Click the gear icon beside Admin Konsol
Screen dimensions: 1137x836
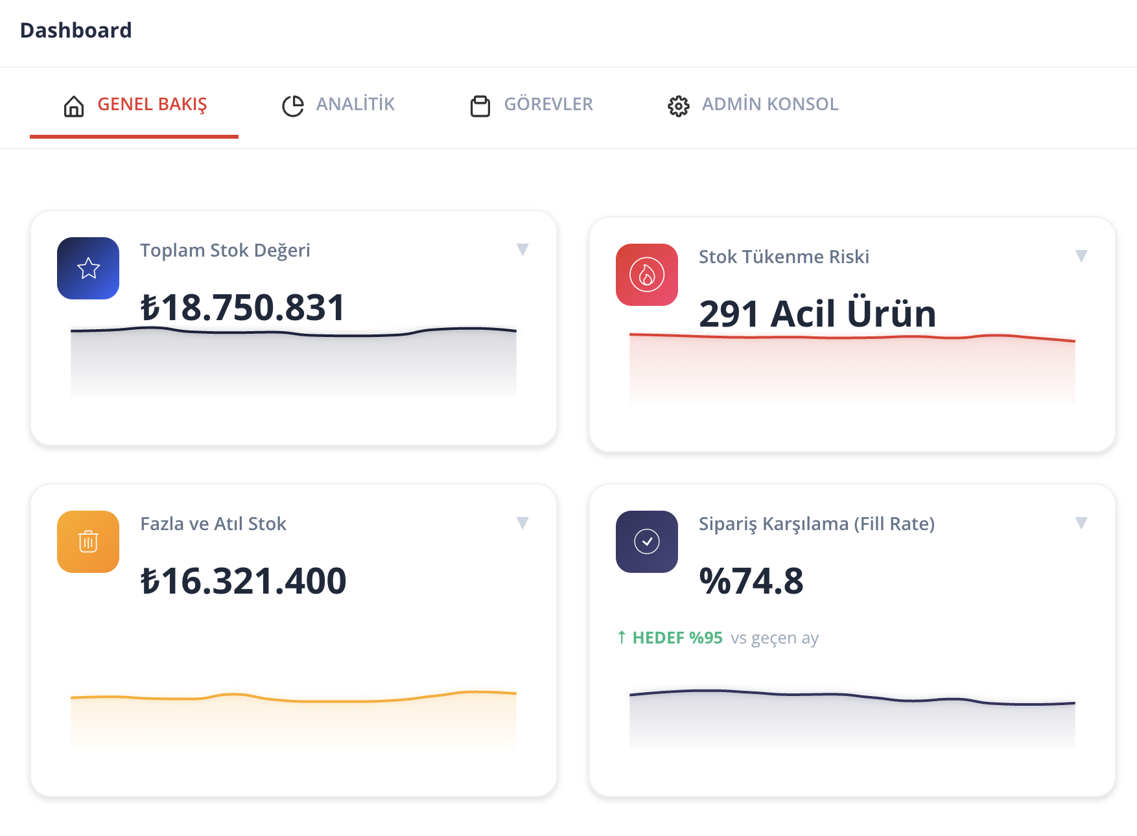[678, 106]
